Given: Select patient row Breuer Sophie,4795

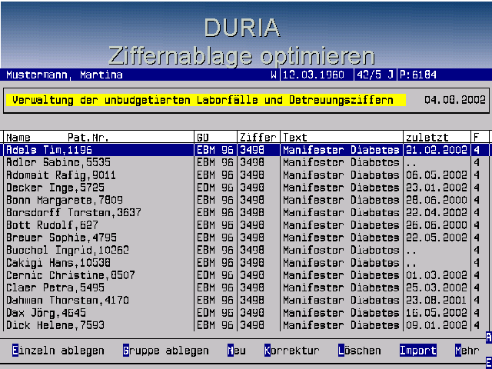Looking at the screenshot, I should point(246,238).
